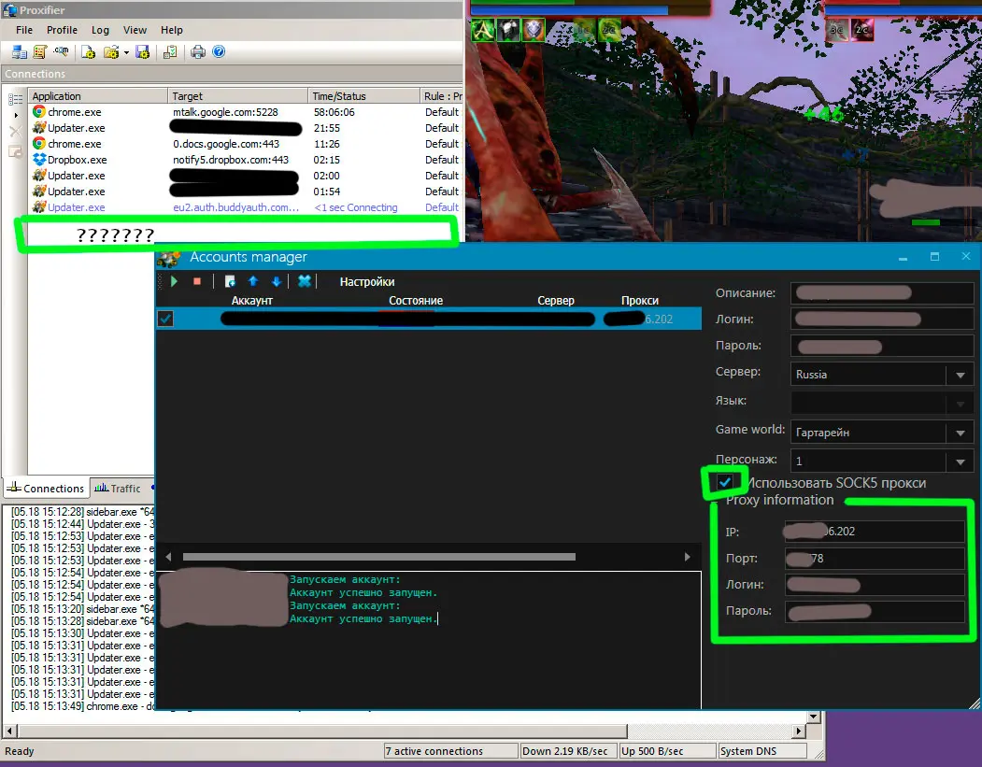Click the Save Profile floppy icon
This screenshot has width=982, height=767.
pyautogui.click(x=143, y=52)
